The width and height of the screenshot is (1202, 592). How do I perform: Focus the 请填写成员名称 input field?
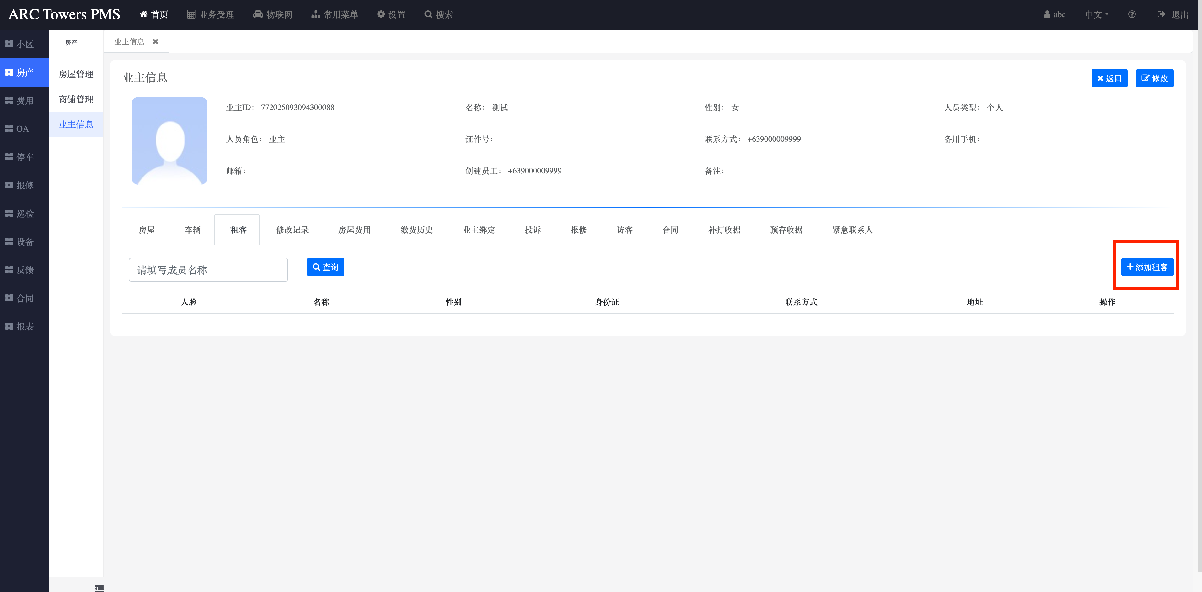click(x=208, y=270)
